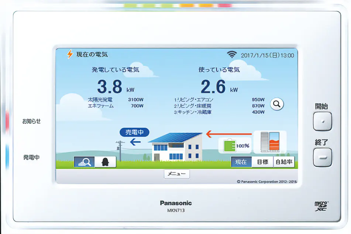Tap the red power flow arrow
This screenshot has width=351, height=234.
(229, 134)
